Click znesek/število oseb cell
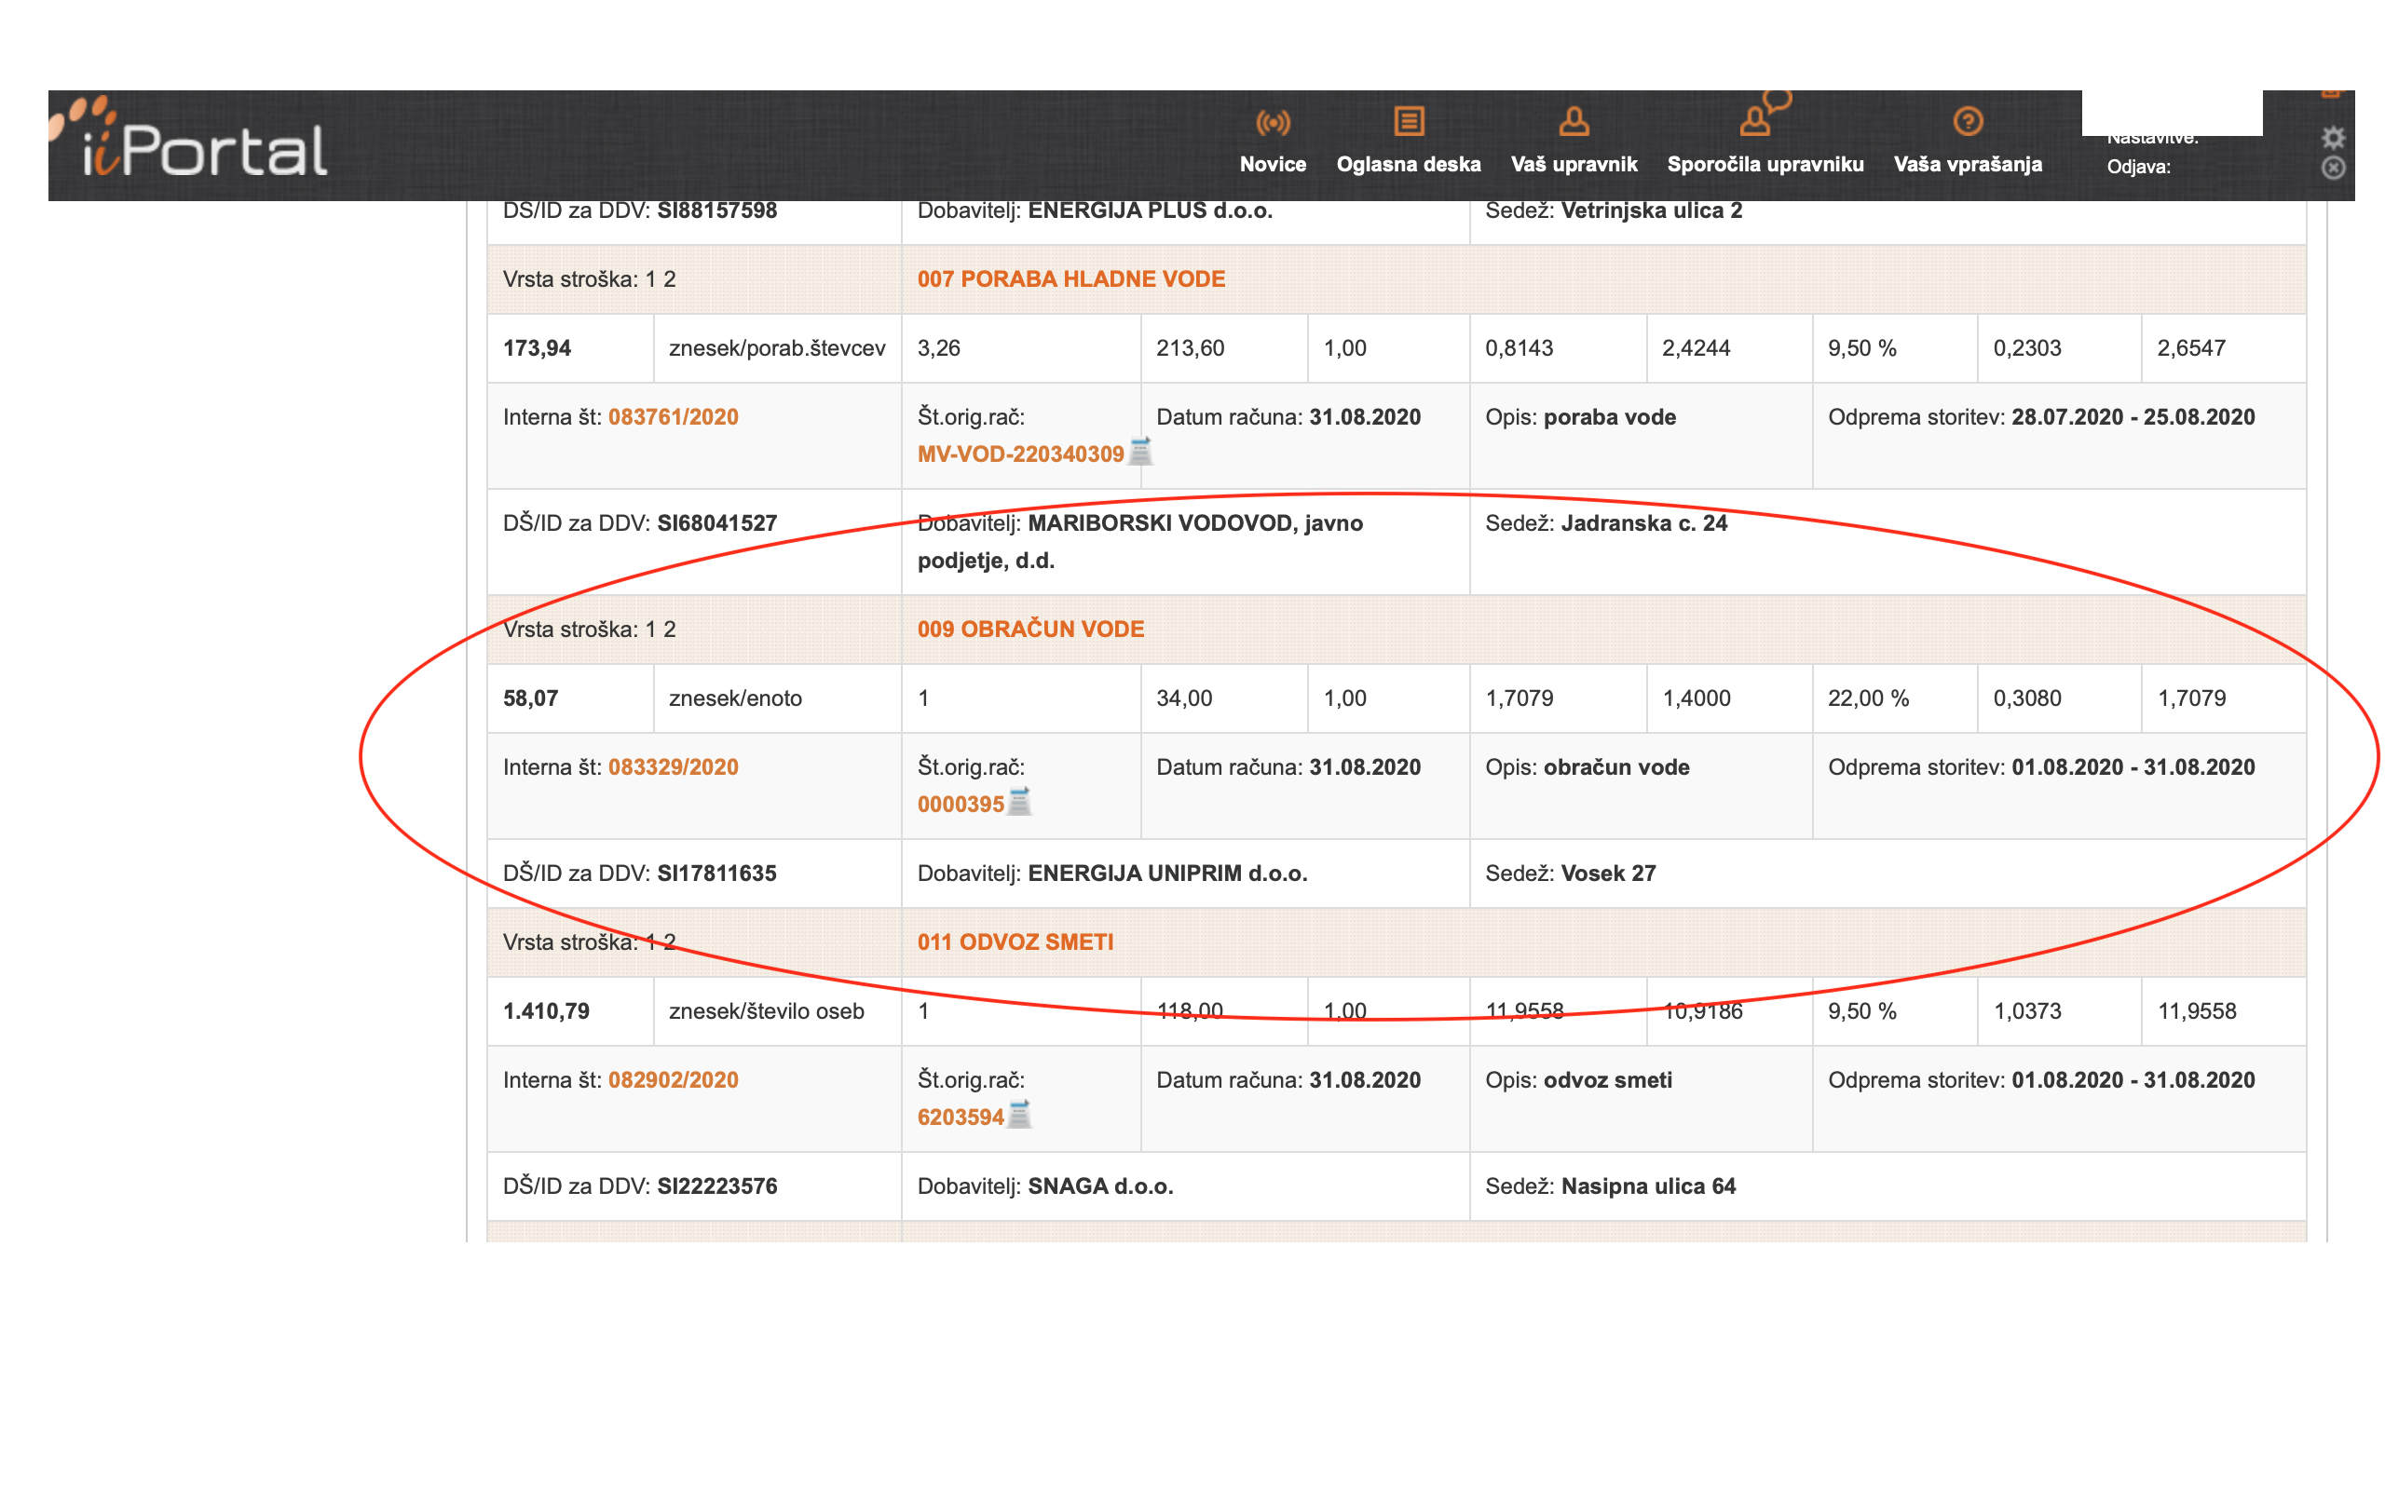The image size is (2385, 1490). pyautogui.click(x=778, y=1011)
